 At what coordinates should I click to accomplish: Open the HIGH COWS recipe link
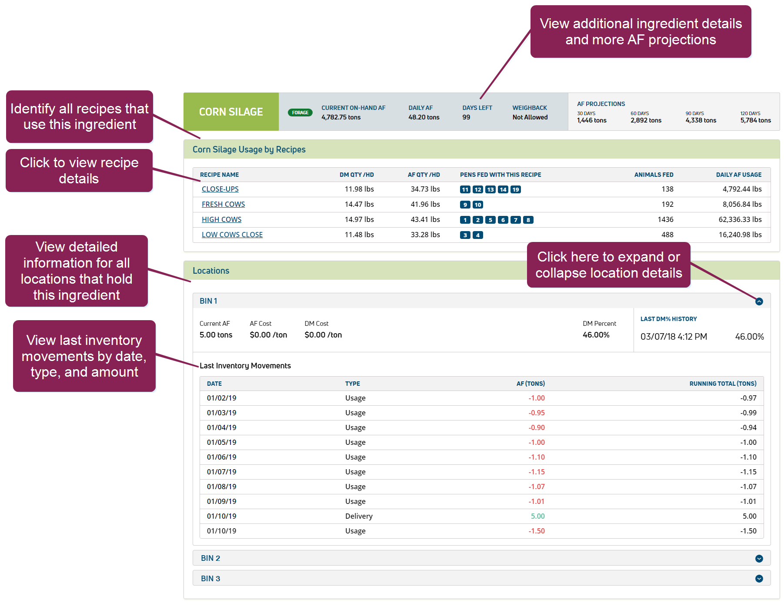click(221, 219)
